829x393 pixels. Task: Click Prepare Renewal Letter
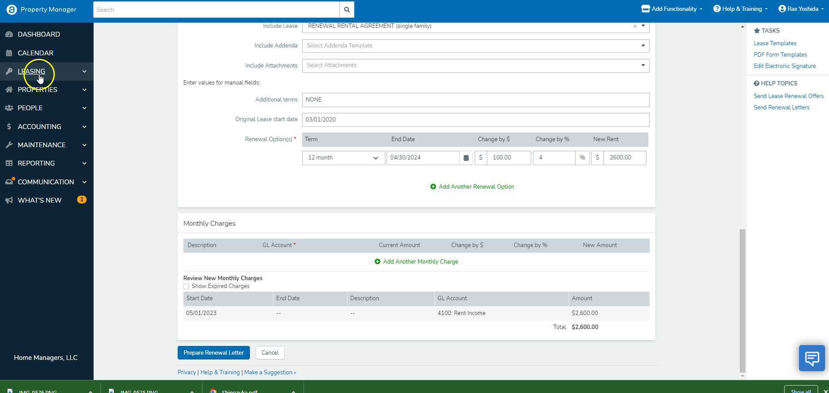pyautogui.click(x=213, y=352)
